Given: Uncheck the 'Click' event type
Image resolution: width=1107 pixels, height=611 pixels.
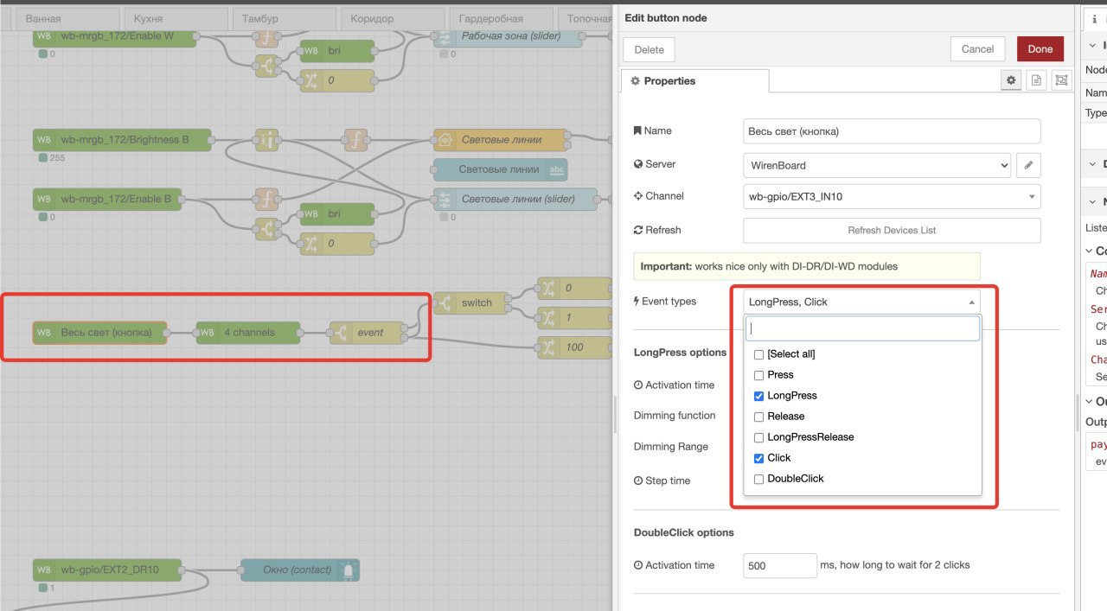Looking at the screenshot, I should tap(758, 458).
